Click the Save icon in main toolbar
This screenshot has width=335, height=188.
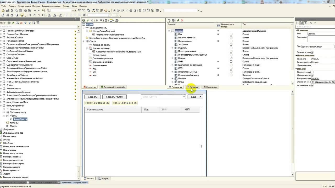(7, 10)
